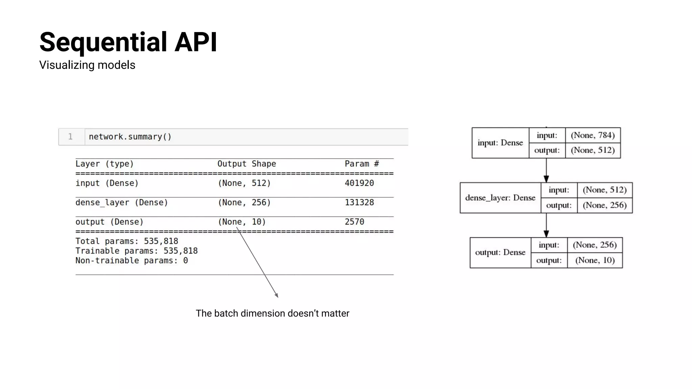Click the cell line number 1
692x389 pixels.
pyautogui.click(x=70, y=137)
